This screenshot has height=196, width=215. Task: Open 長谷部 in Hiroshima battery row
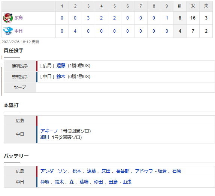pyautogui.click(x=122, y=171)
